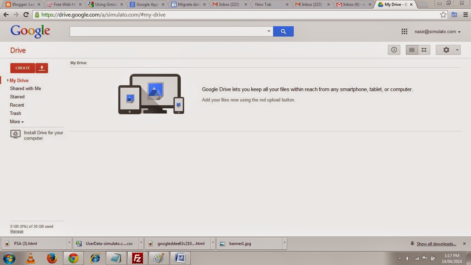This screenshot has height=265, width=471.
Task: Switch to grid view
Action: (424, 50)
